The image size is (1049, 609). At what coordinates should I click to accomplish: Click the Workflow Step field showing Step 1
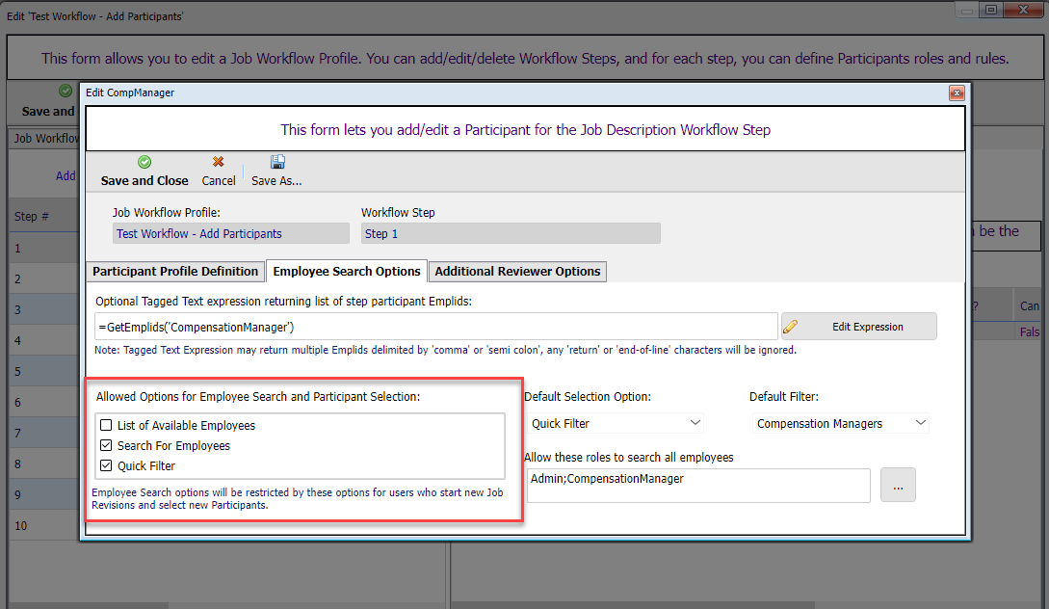click(511, 233)
